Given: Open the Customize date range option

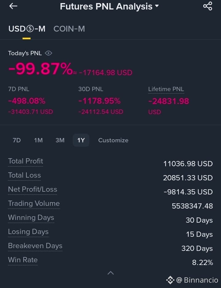Looking at the screenshot, I should click(113, 140).
